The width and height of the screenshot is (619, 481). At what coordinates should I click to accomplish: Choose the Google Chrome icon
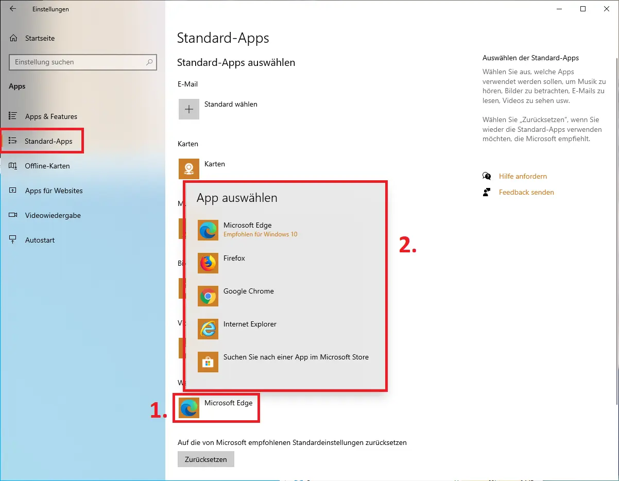[208, 296]
